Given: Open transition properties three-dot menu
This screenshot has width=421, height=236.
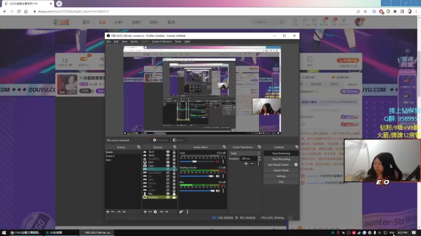Looking at the screenshot, I should 258,164.
